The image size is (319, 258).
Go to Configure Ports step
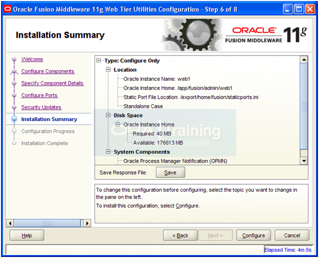point(40,95)
